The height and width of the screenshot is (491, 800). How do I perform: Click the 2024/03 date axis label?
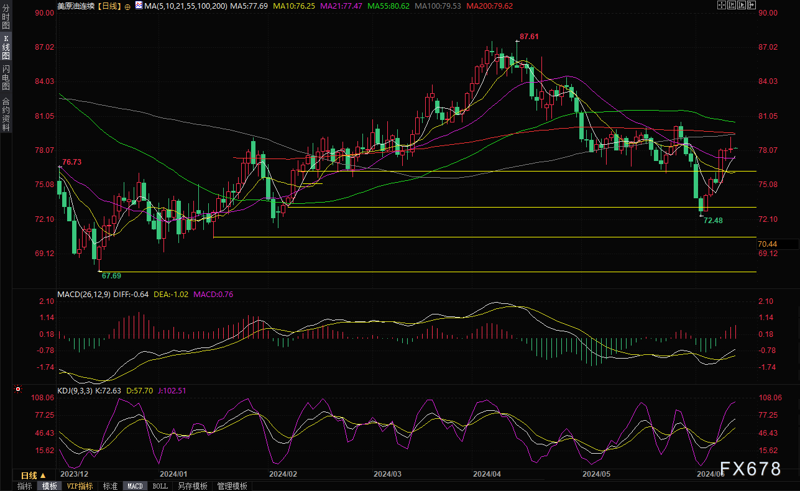coord(387,474)
